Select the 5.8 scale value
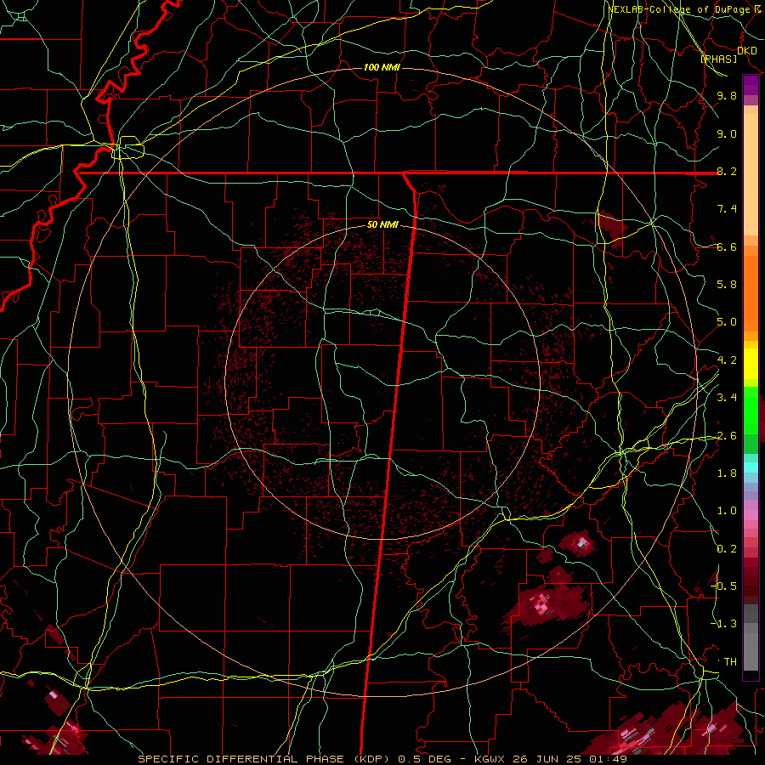The image size is (765, 765). click(x=727, y=285)
